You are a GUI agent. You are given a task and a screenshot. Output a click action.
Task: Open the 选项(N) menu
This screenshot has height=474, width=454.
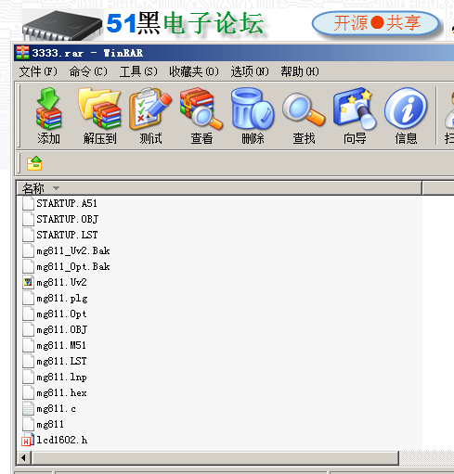point(250,71)
